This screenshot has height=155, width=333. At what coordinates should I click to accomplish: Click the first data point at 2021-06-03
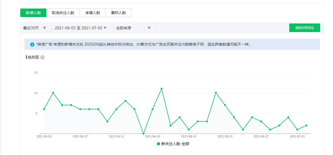pos(44,109)
